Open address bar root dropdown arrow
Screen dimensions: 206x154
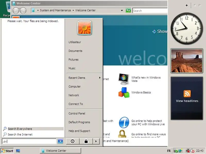[38, 10]
